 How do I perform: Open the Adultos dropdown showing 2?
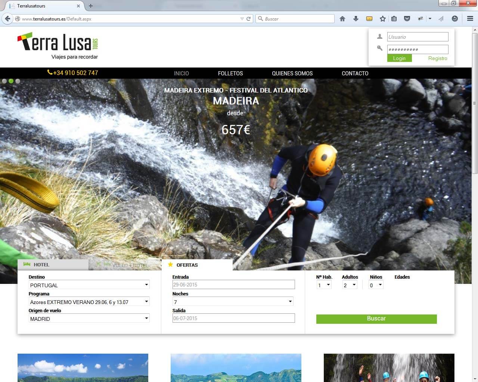point(350,285)
